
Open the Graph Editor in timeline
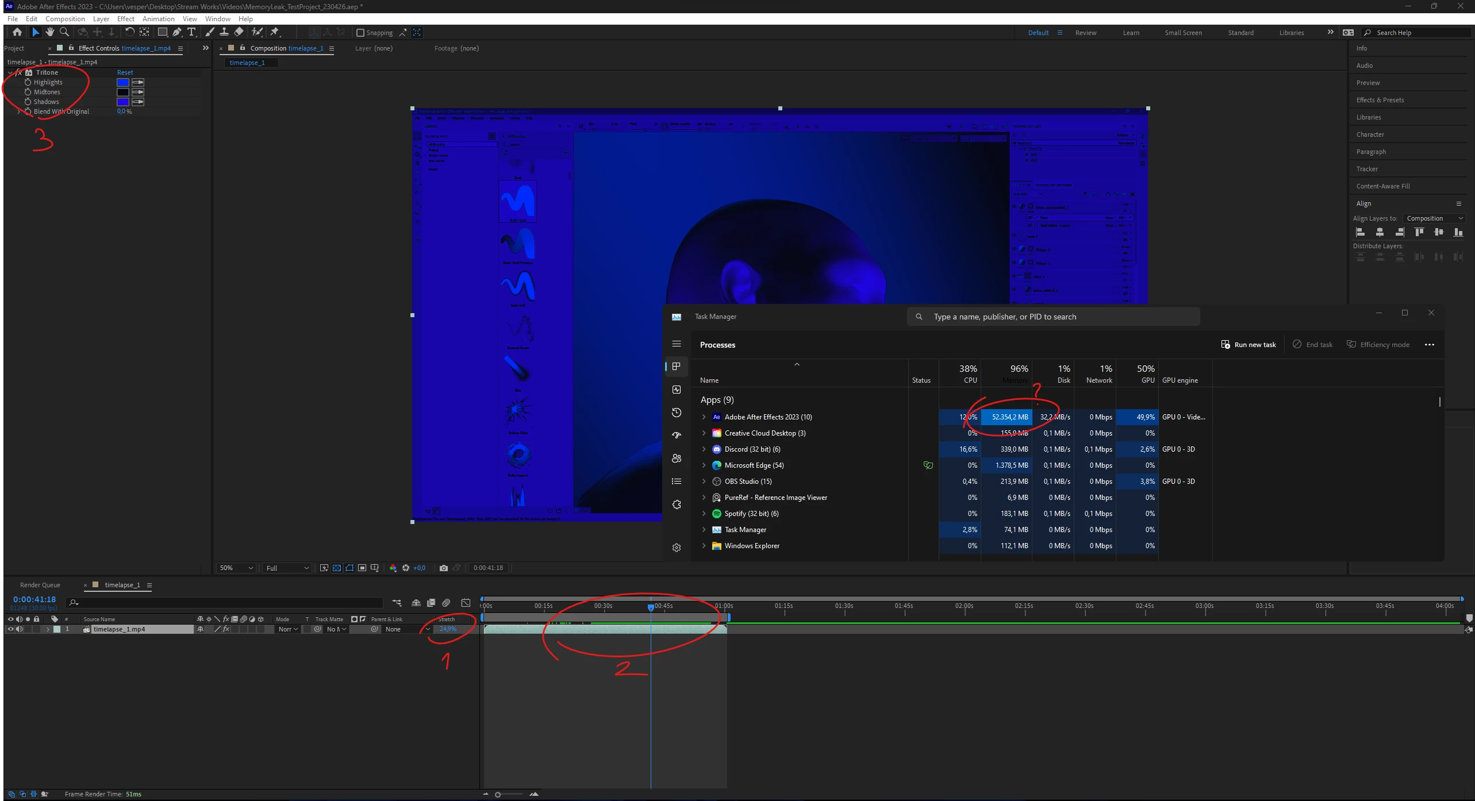pos(466,603)
